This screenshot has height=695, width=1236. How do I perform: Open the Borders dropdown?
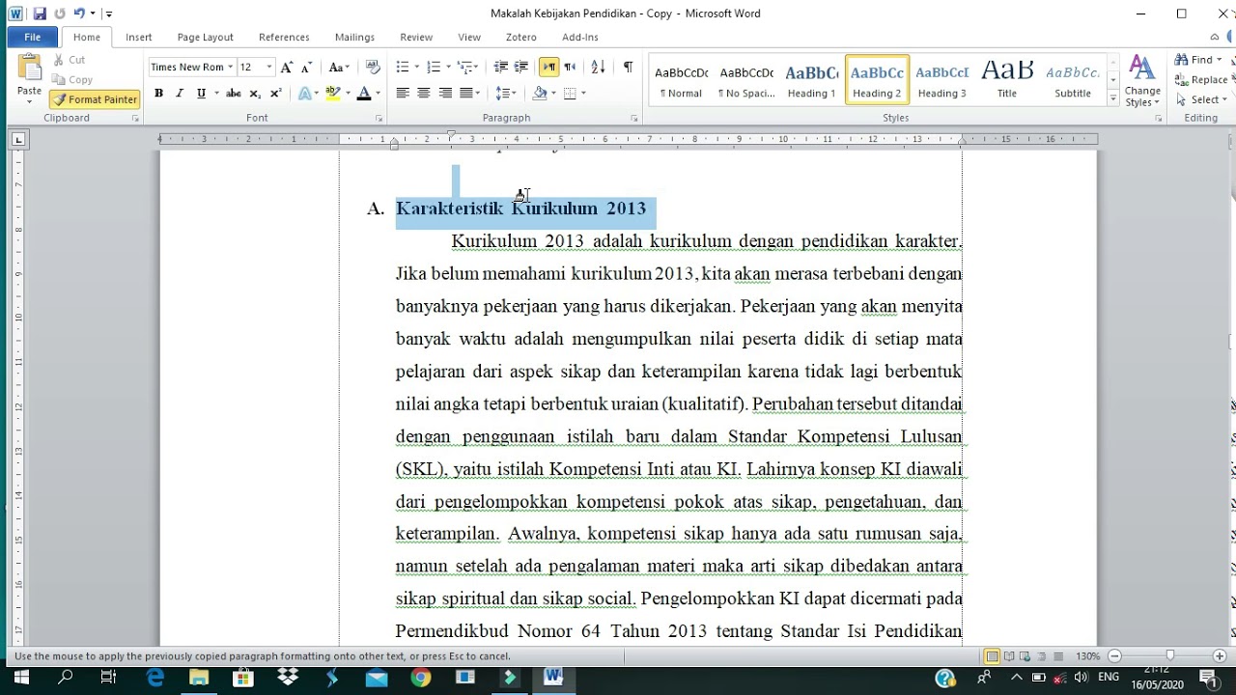583,94
